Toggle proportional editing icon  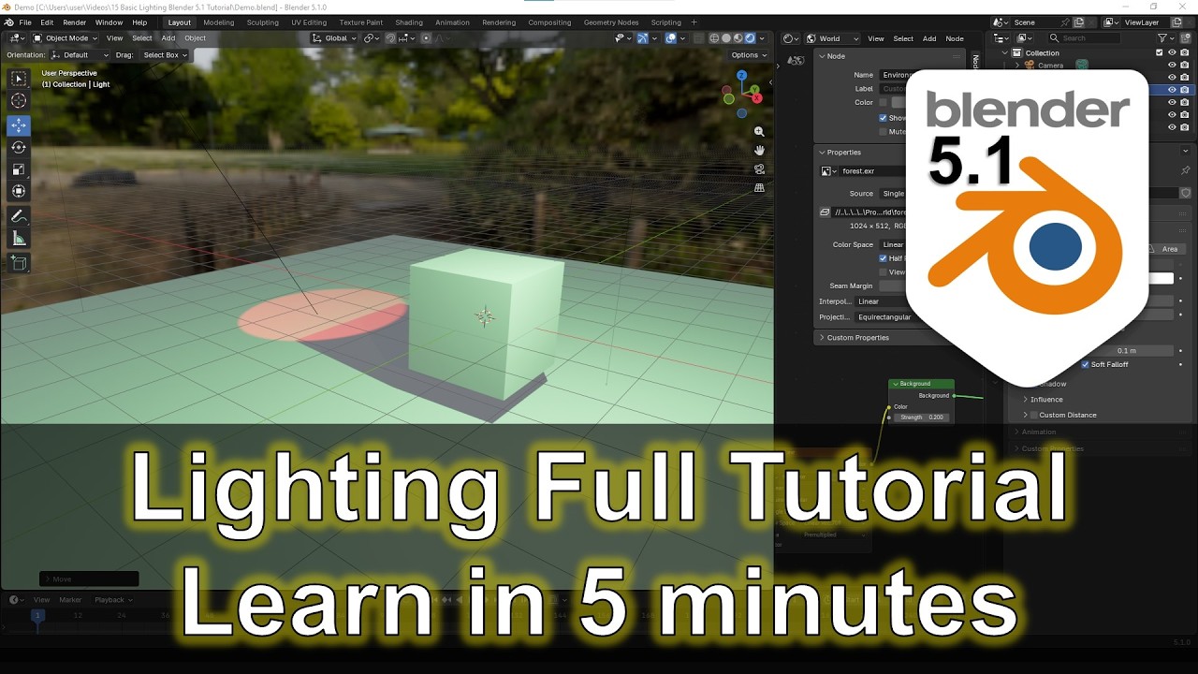point(427,38)
